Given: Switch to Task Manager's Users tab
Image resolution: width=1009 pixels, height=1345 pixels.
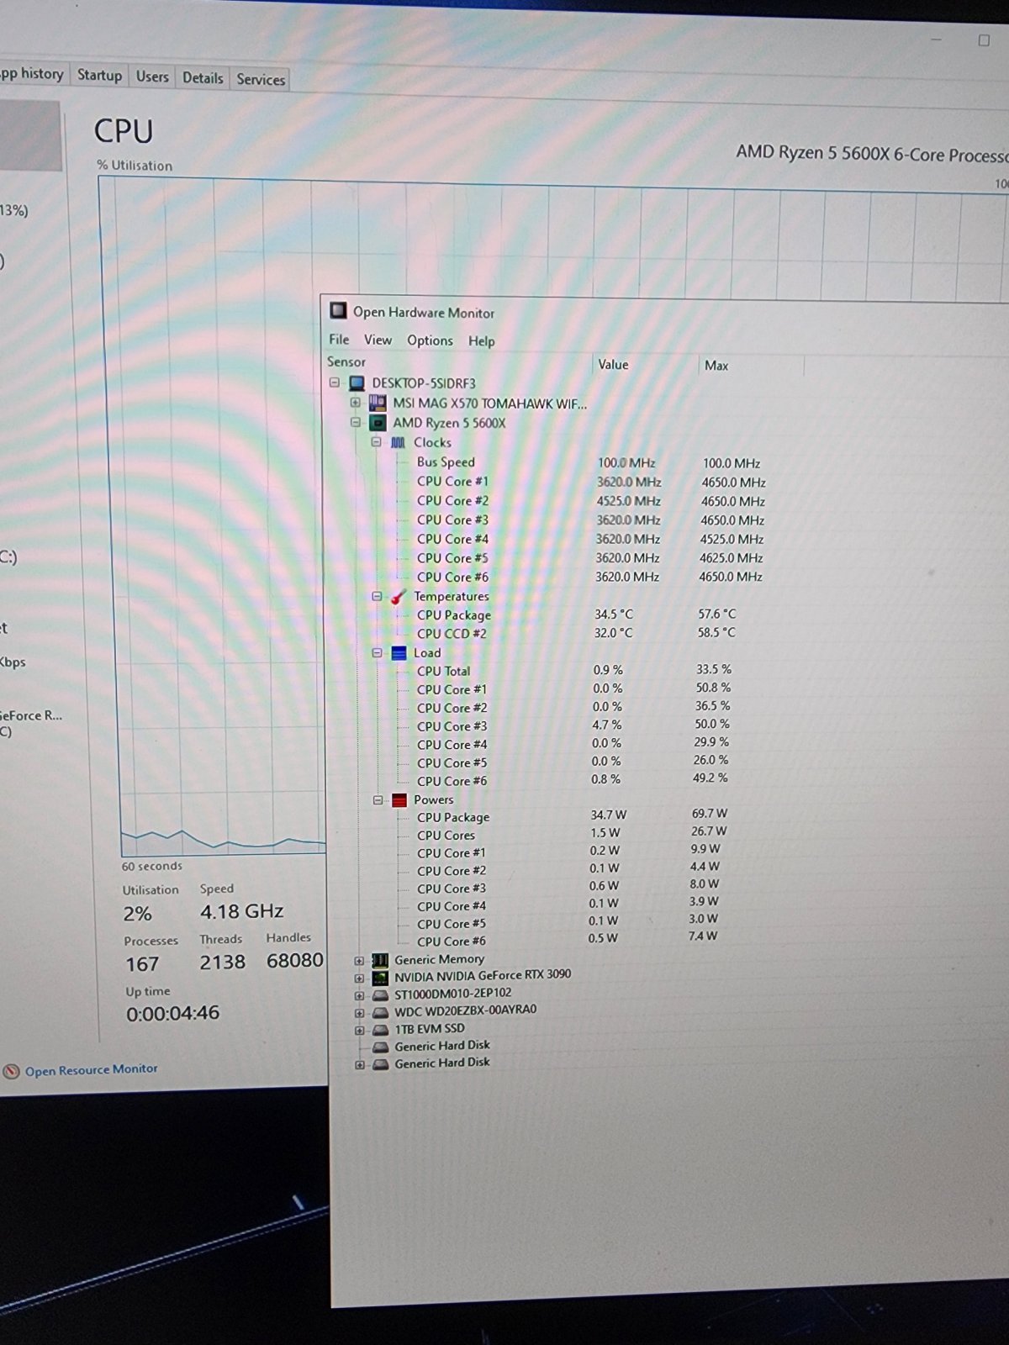Looking at the screenshot, I should [x=152, y=76].
